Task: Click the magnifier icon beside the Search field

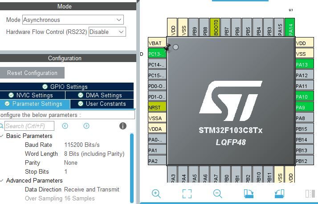Action: pyautogui.click(x=1, y=126)
